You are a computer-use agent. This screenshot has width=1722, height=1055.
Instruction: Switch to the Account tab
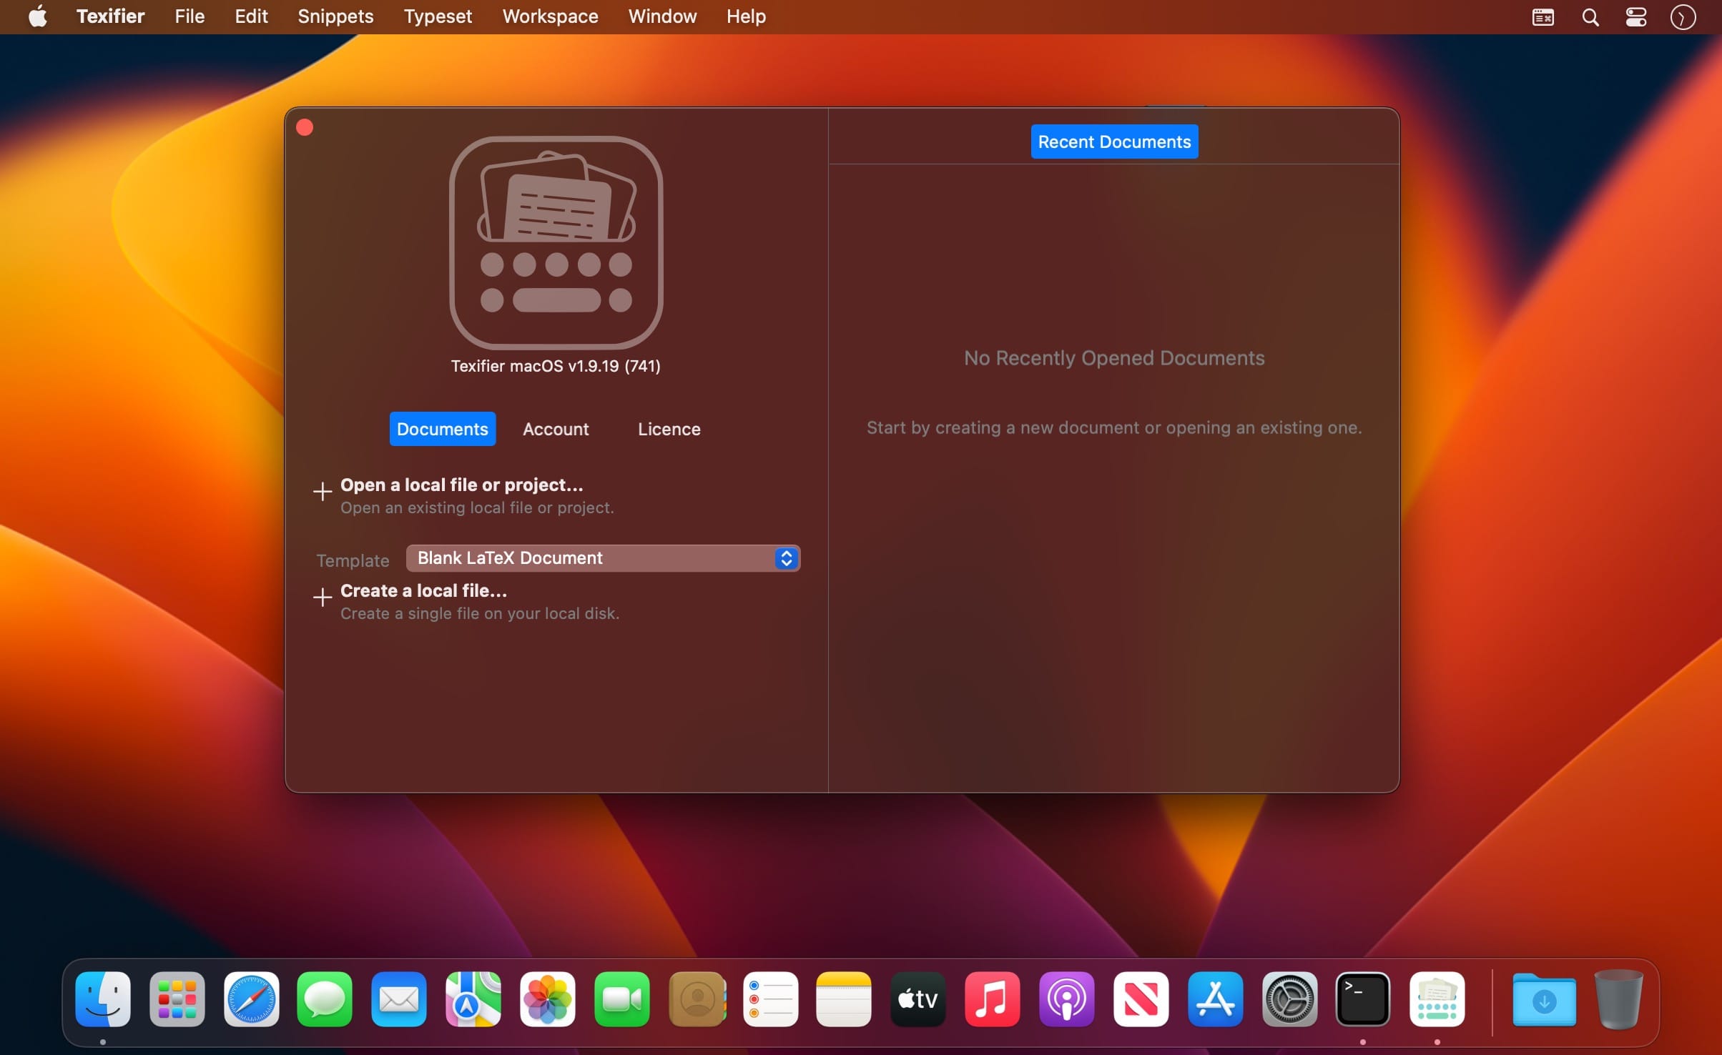(556, 429)
